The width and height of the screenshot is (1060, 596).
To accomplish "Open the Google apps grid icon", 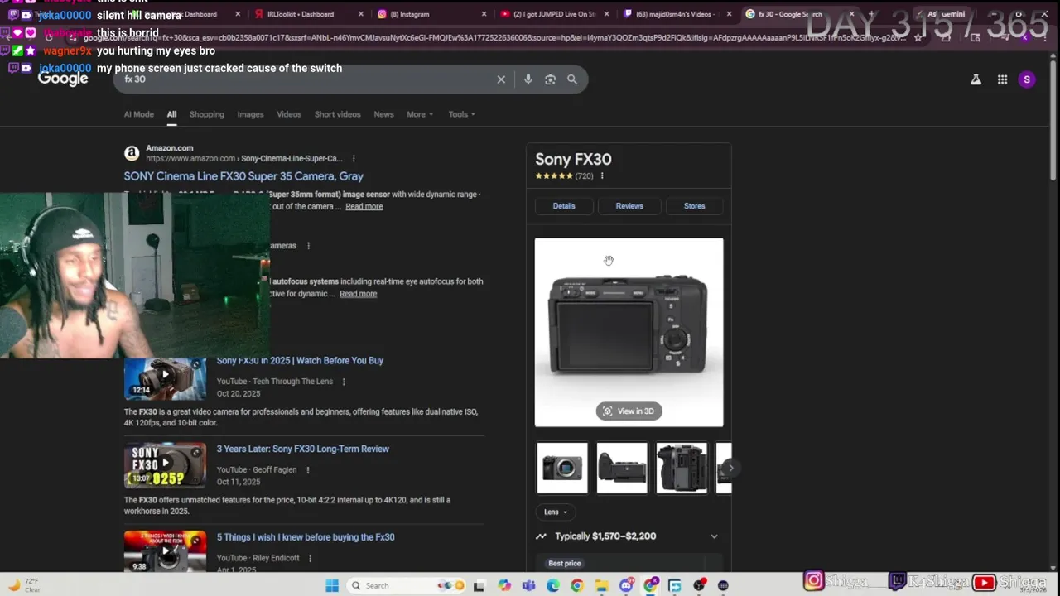I will 1002,79.
